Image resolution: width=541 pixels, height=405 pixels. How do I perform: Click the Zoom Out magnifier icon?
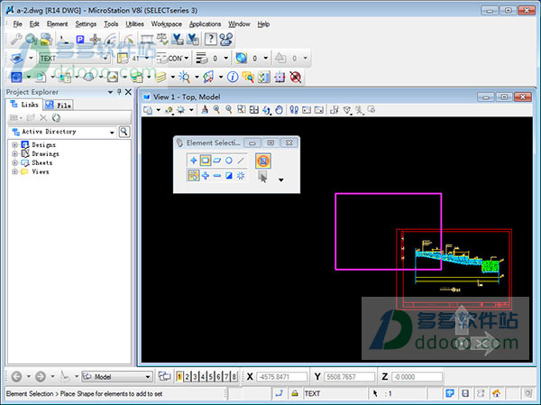tap(229, 110)
